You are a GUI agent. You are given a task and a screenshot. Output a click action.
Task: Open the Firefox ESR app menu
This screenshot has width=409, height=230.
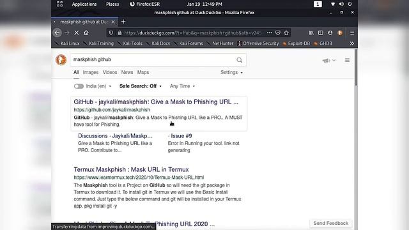145,4
